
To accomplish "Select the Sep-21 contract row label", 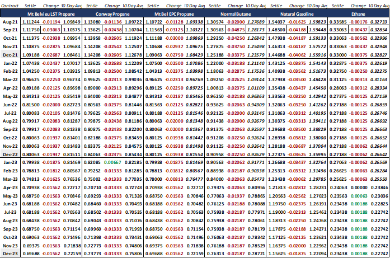I will click(10, 30).
